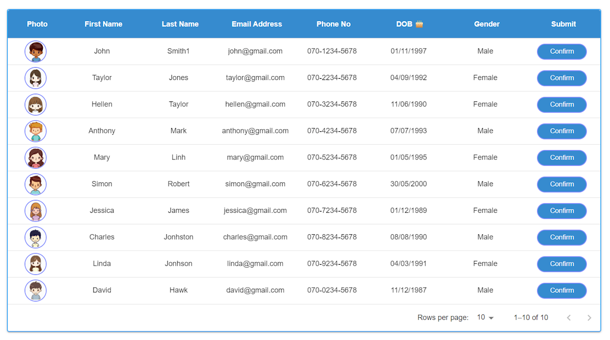Click Simon's avatar photo
Image resolution: width=610 pixels, height=340 pixels.
pyautogui.click(x=36, y=184)
